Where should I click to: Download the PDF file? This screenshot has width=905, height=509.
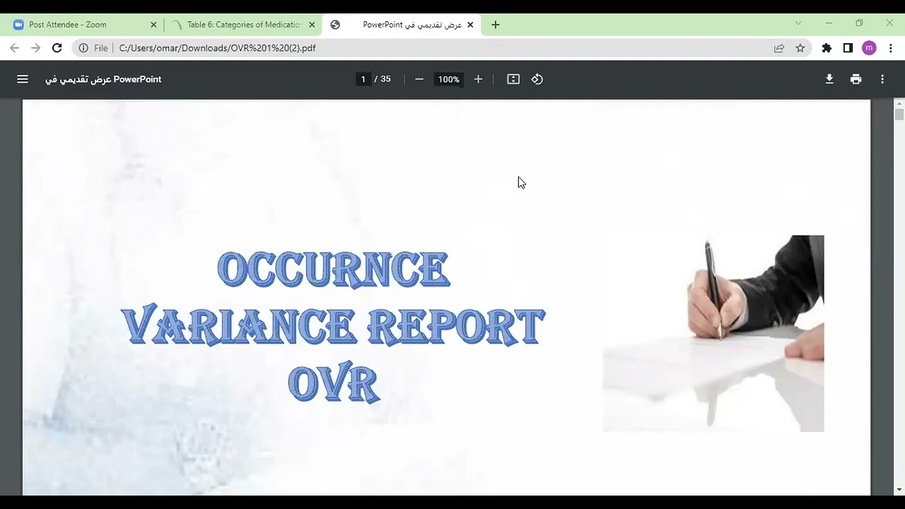829,79
